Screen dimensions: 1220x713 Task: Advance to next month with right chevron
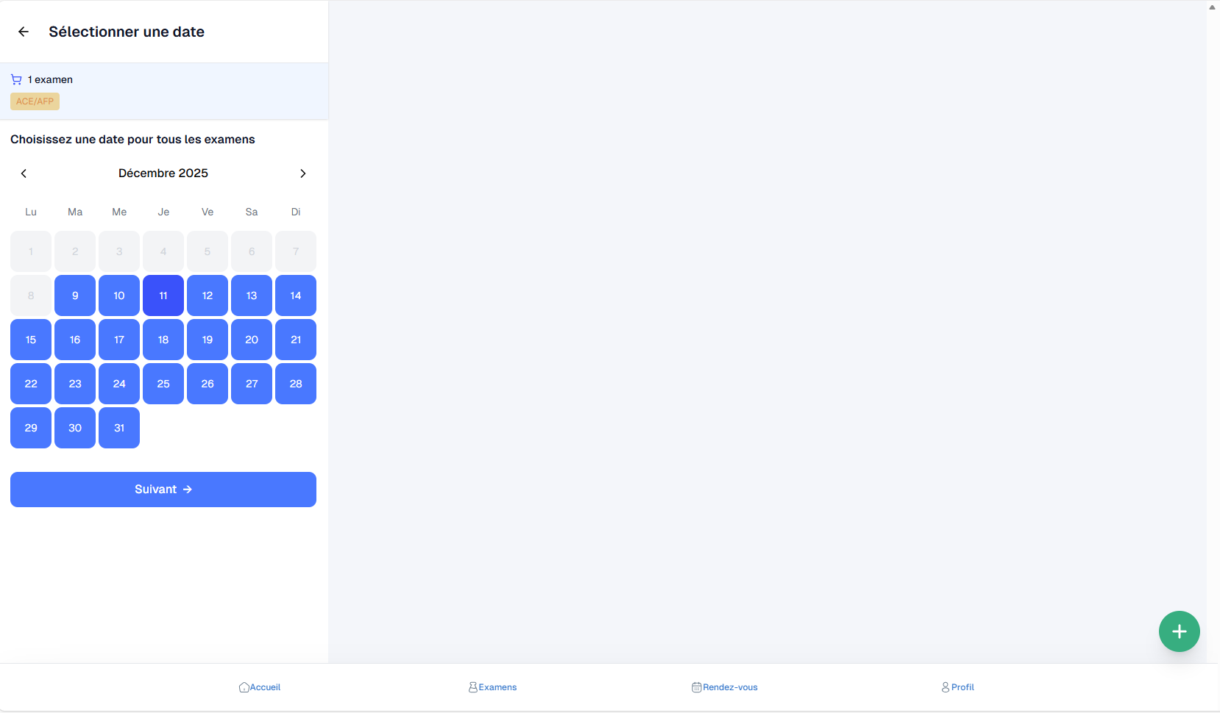tap(302, 173)
